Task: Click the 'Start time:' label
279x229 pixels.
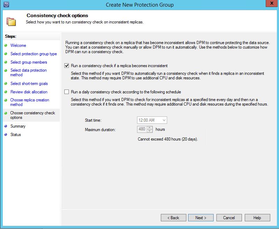Action: pyautogui.click(x=93, y=120)
